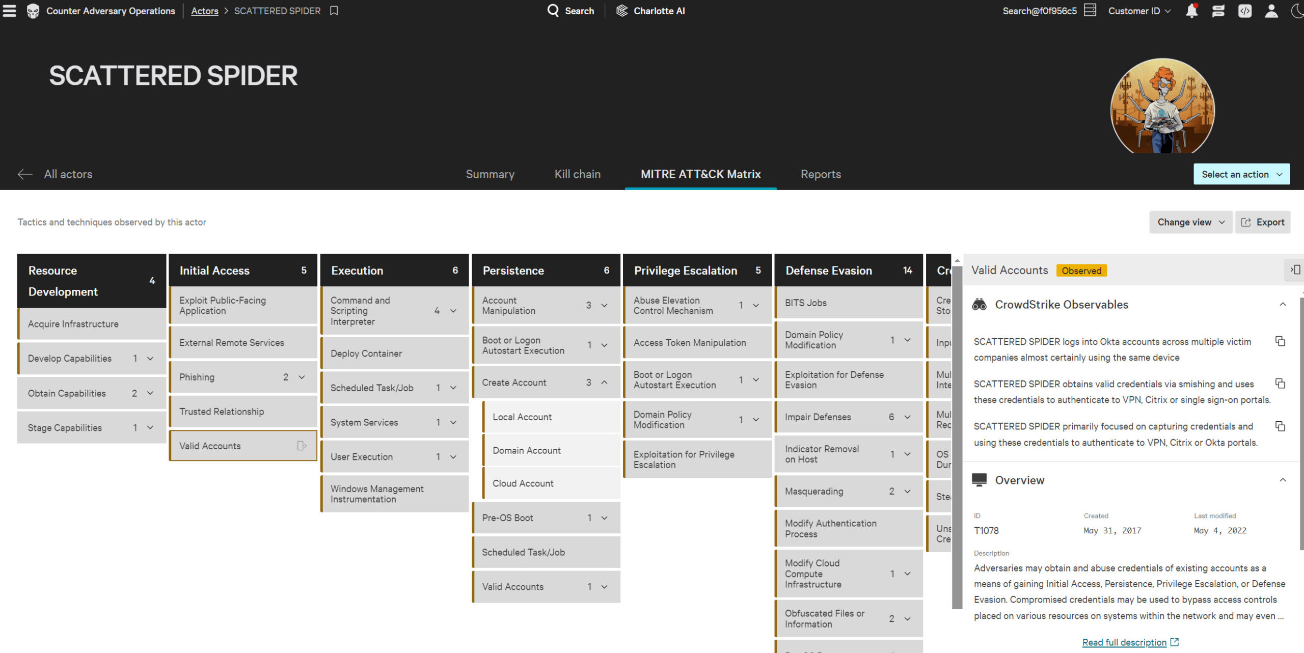Collapse the Overview section
The height and width of the screenshot is (653, 1304).
(1283, 480)
